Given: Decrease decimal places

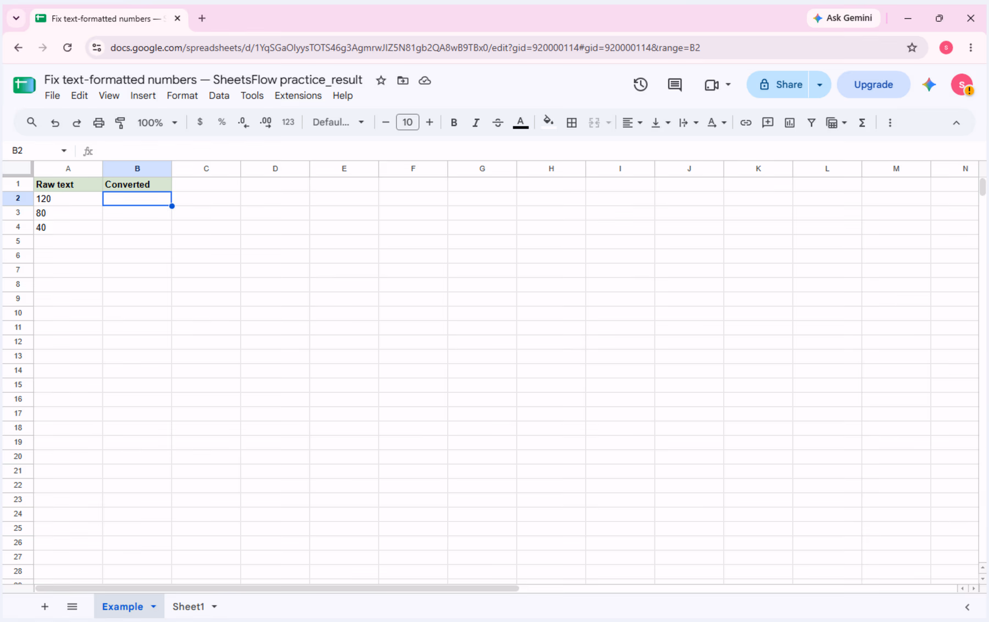Looking at the screenshot, I should click(243, 123).
